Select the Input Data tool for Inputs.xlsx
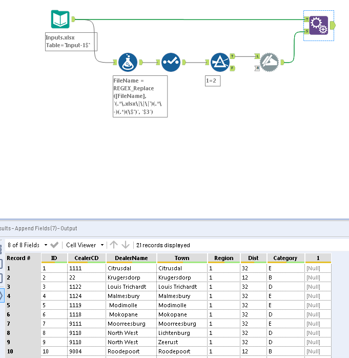This screenshot has width=349, height=358. click(60, 19)
